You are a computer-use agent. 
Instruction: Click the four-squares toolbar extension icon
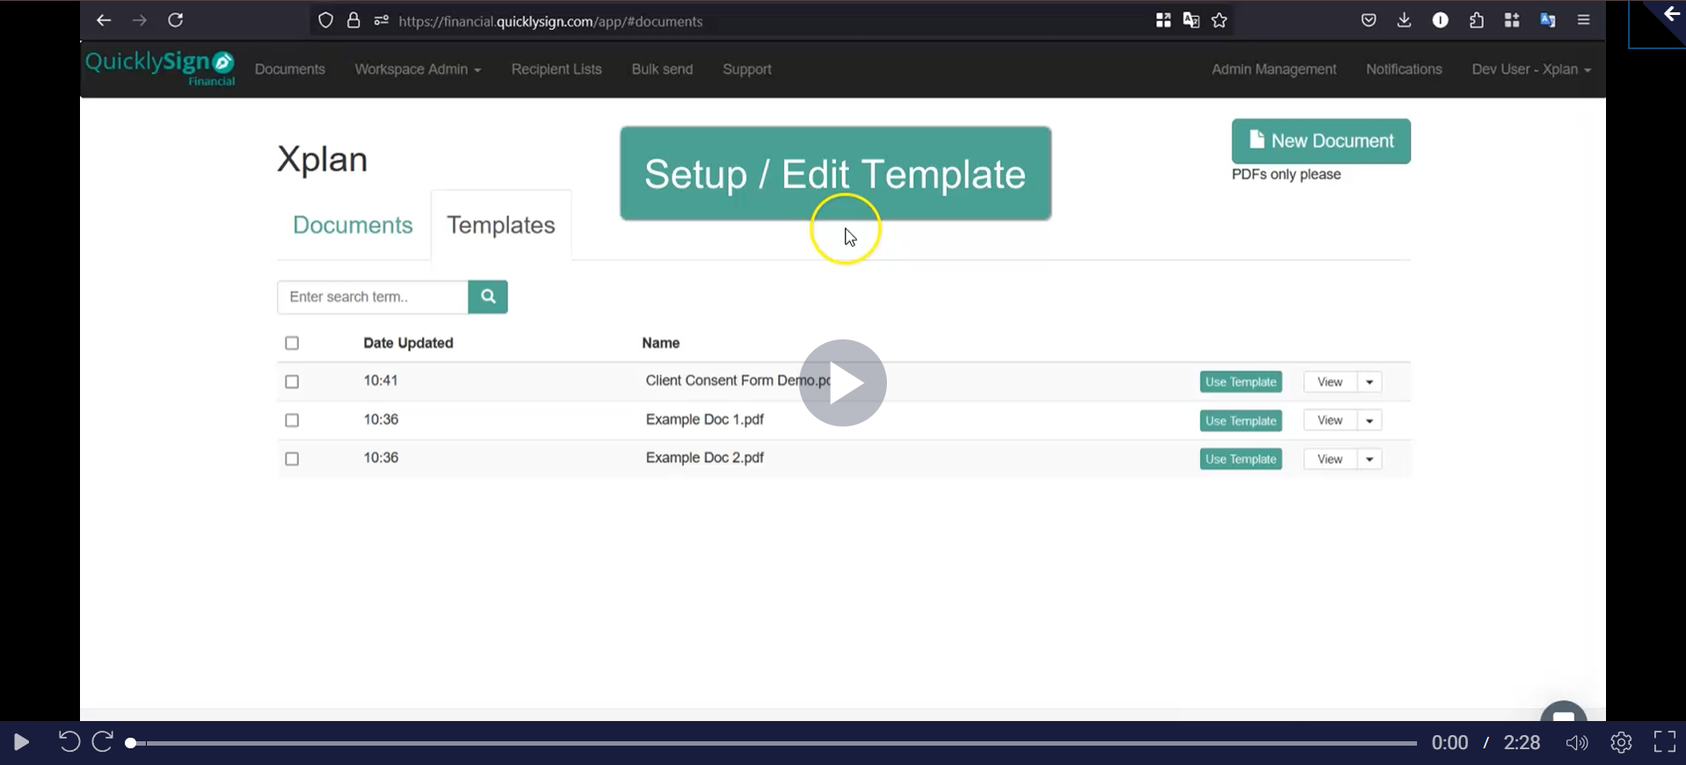point(1512,20)
